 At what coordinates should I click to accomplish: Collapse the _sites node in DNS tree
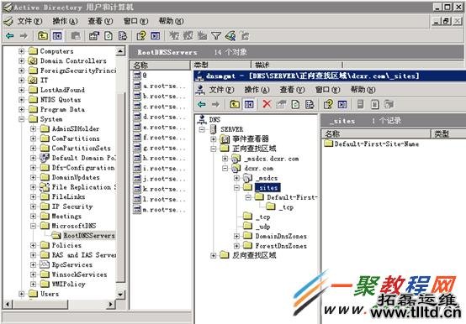(236, 187)
